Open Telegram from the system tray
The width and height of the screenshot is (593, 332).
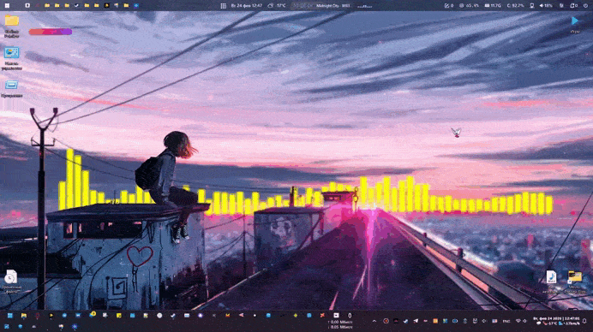(416, 321)
